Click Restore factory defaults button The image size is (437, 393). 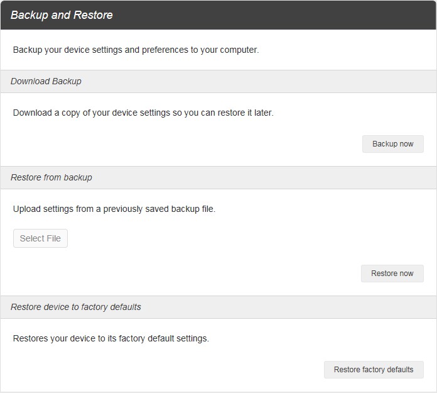(374, 370)
